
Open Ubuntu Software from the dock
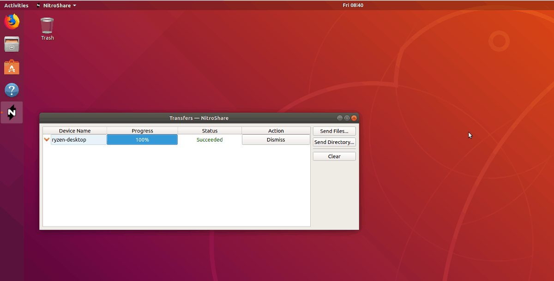(11, 67)
